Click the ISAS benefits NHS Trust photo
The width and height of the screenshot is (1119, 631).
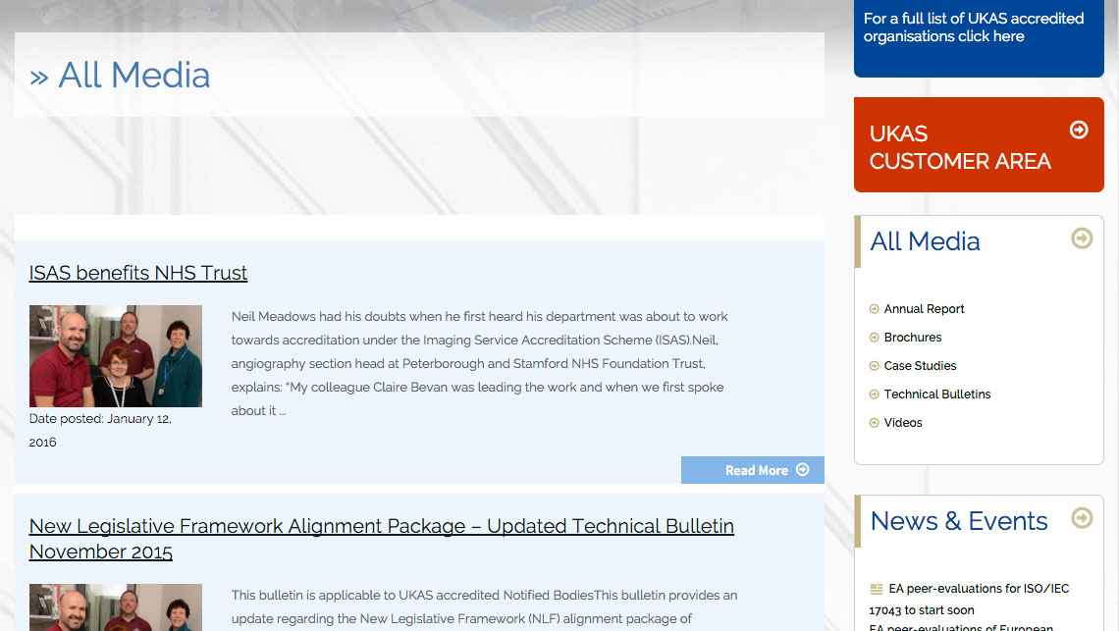coord(116,356)
